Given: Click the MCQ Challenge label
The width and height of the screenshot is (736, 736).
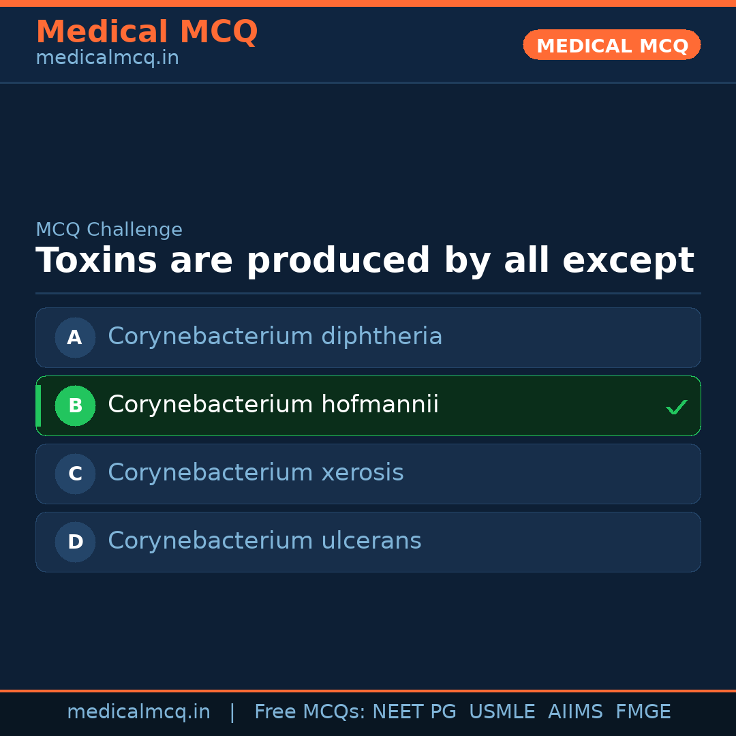Looking at the screenshot, I should (x=109, y=230).
